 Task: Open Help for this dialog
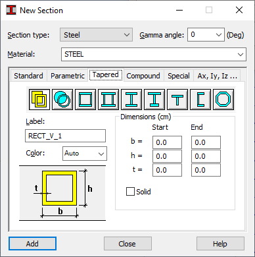click(x=220, y=244)
